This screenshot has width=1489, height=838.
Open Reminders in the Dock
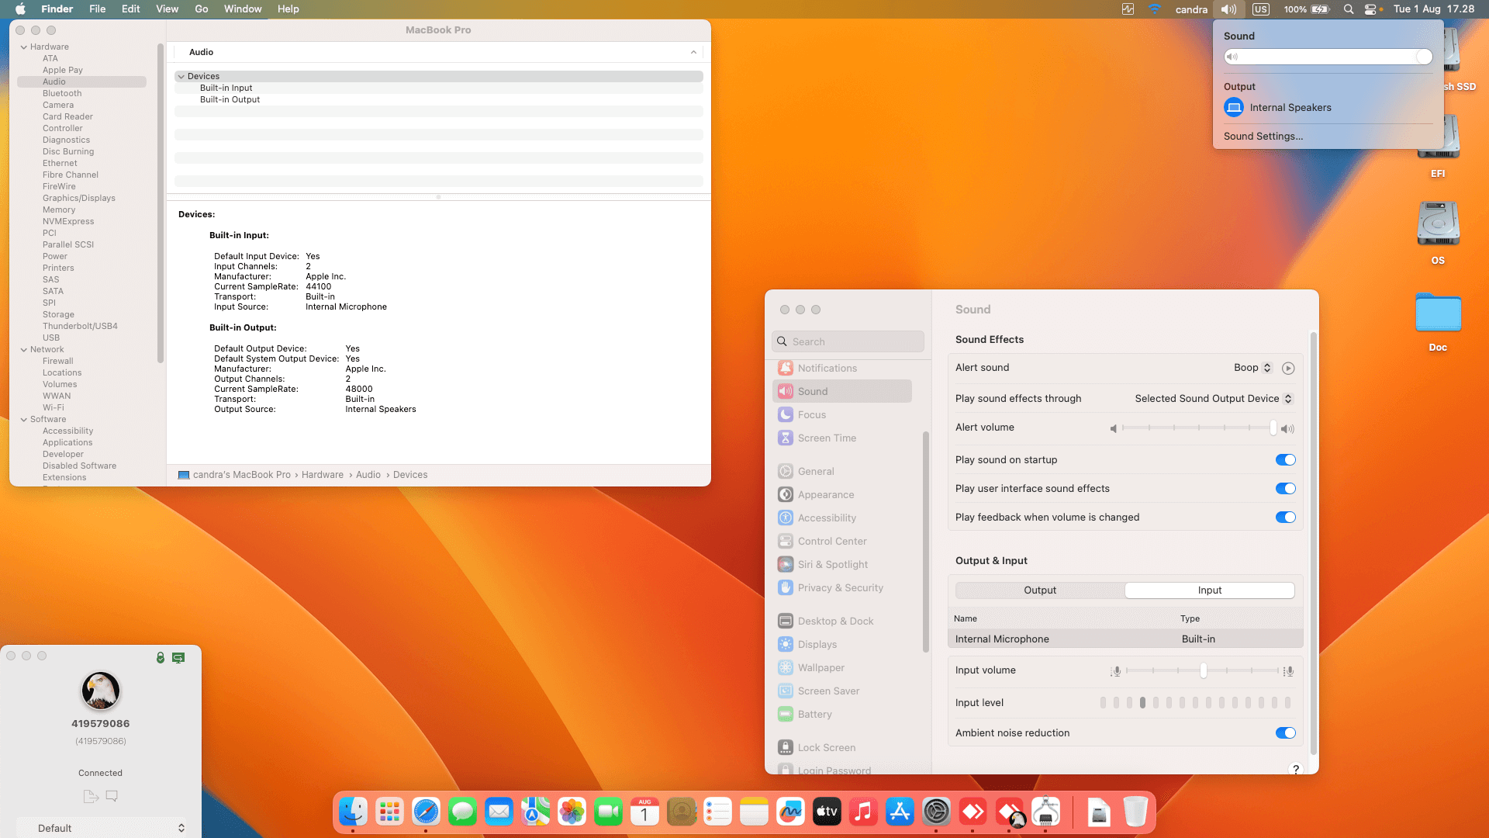pyautogui.click(x=717, y=812)
